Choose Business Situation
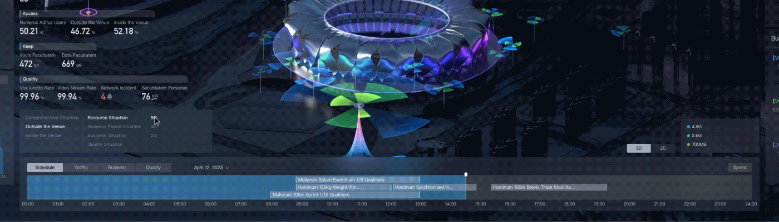 (107, 135)
